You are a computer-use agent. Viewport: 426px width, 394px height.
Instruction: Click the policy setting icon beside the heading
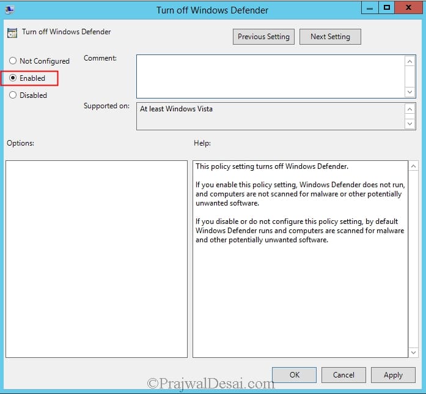tap(12, 33)
